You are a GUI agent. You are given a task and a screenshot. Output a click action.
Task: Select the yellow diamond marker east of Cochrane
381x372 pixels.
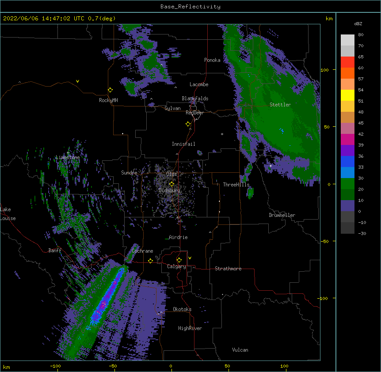150,261
